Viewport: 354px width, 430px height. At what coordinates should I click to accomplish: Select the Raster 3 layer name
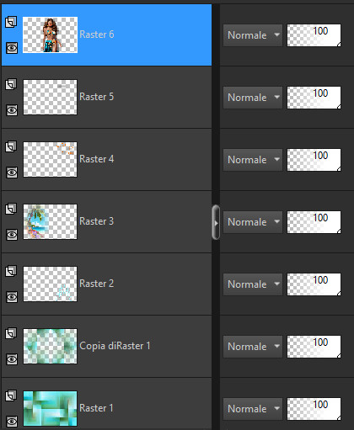(x=97, y=221)
